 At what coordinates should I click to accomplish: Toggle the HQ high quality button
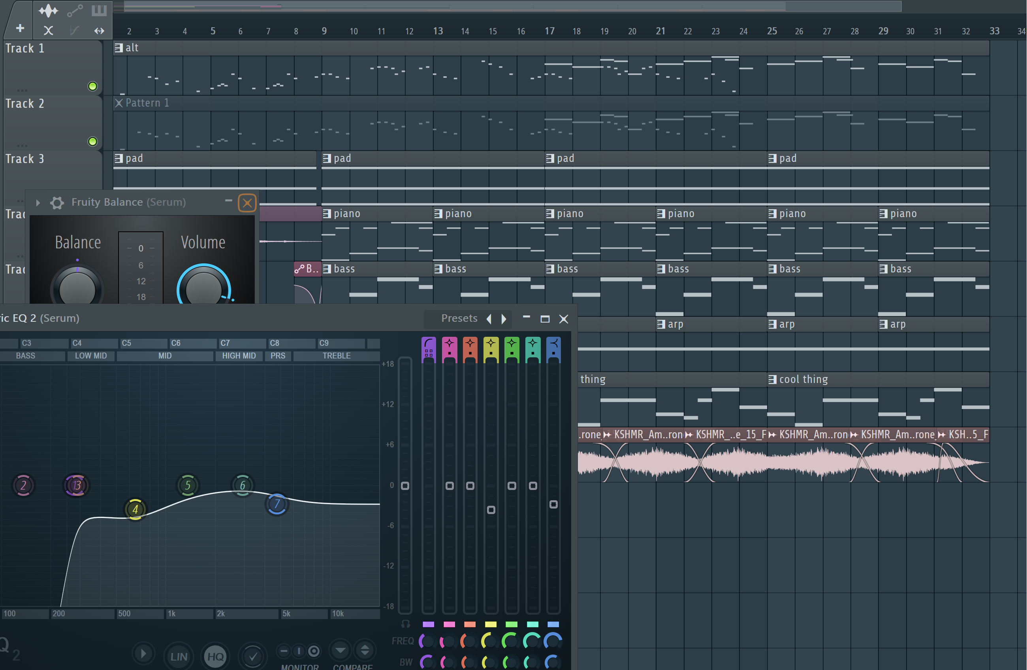click(x=215, y=657)
